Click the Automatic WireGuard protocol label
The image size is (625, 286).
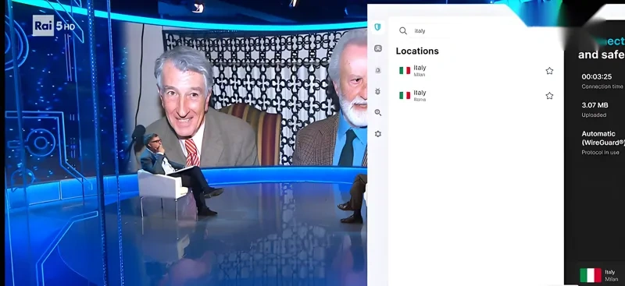603,138
